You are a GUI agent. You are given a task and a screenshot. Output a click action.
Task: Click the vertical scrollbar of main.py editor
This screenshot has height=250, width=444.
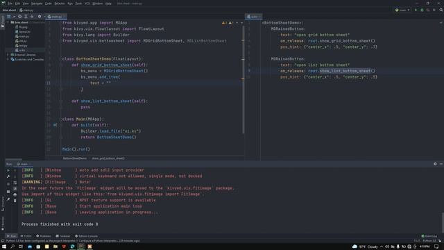pyautogui.click(x=243, y=79)
